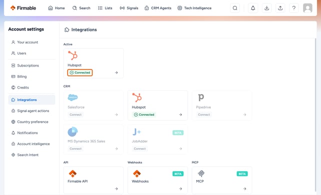Click Connect on the JobAdder card
The height and width of the screenshot is (195, 321).
click(x=140, y=148)
